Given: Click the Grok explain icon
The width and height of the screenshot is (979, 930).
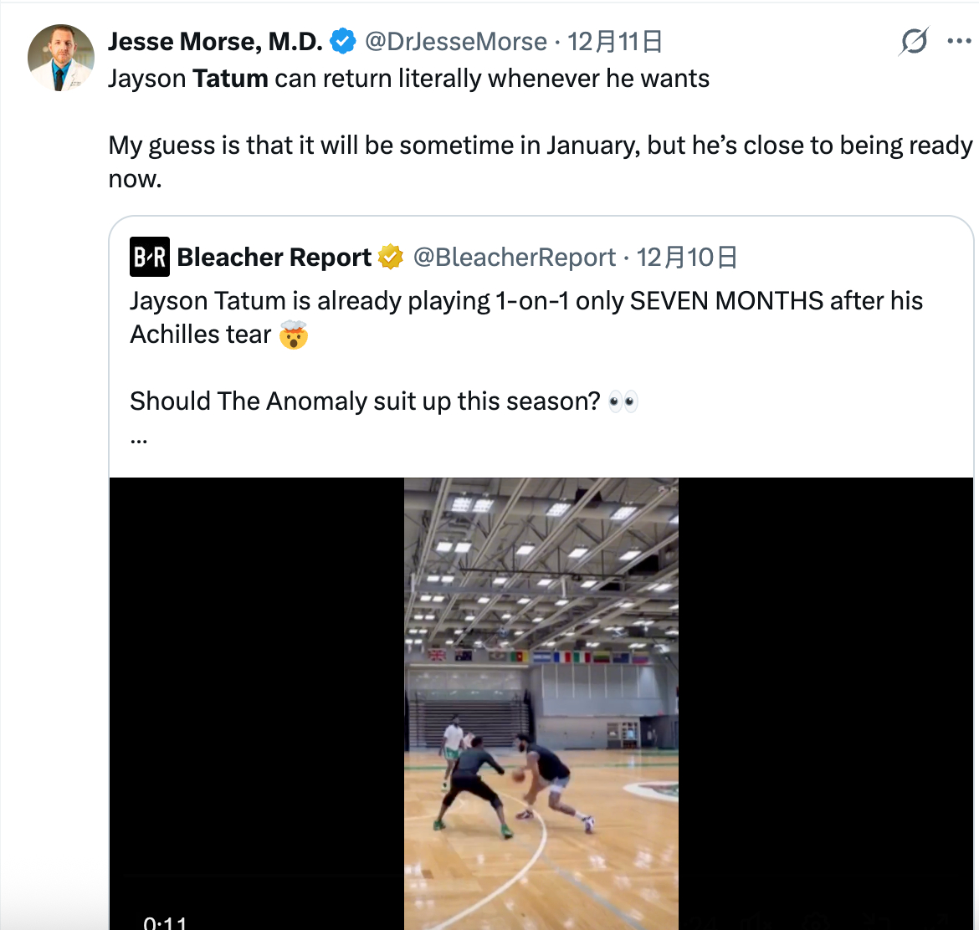Looking at the screenshot, I should point(914,41).
